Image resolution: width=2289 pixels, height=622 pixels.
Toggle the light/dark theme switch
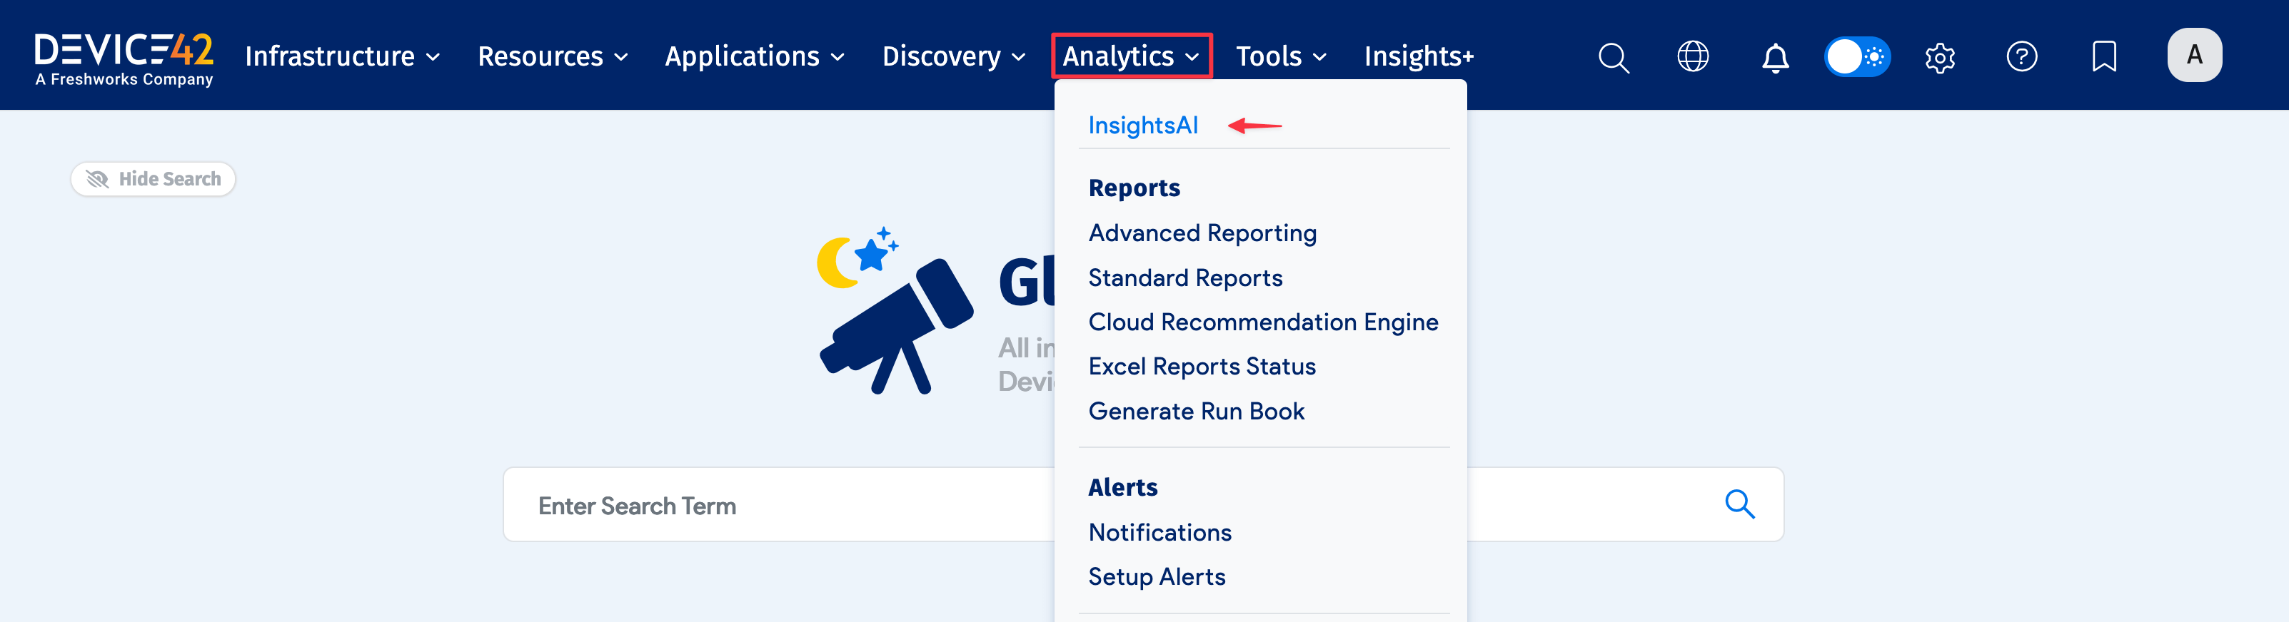click(x=1856, y=57)
